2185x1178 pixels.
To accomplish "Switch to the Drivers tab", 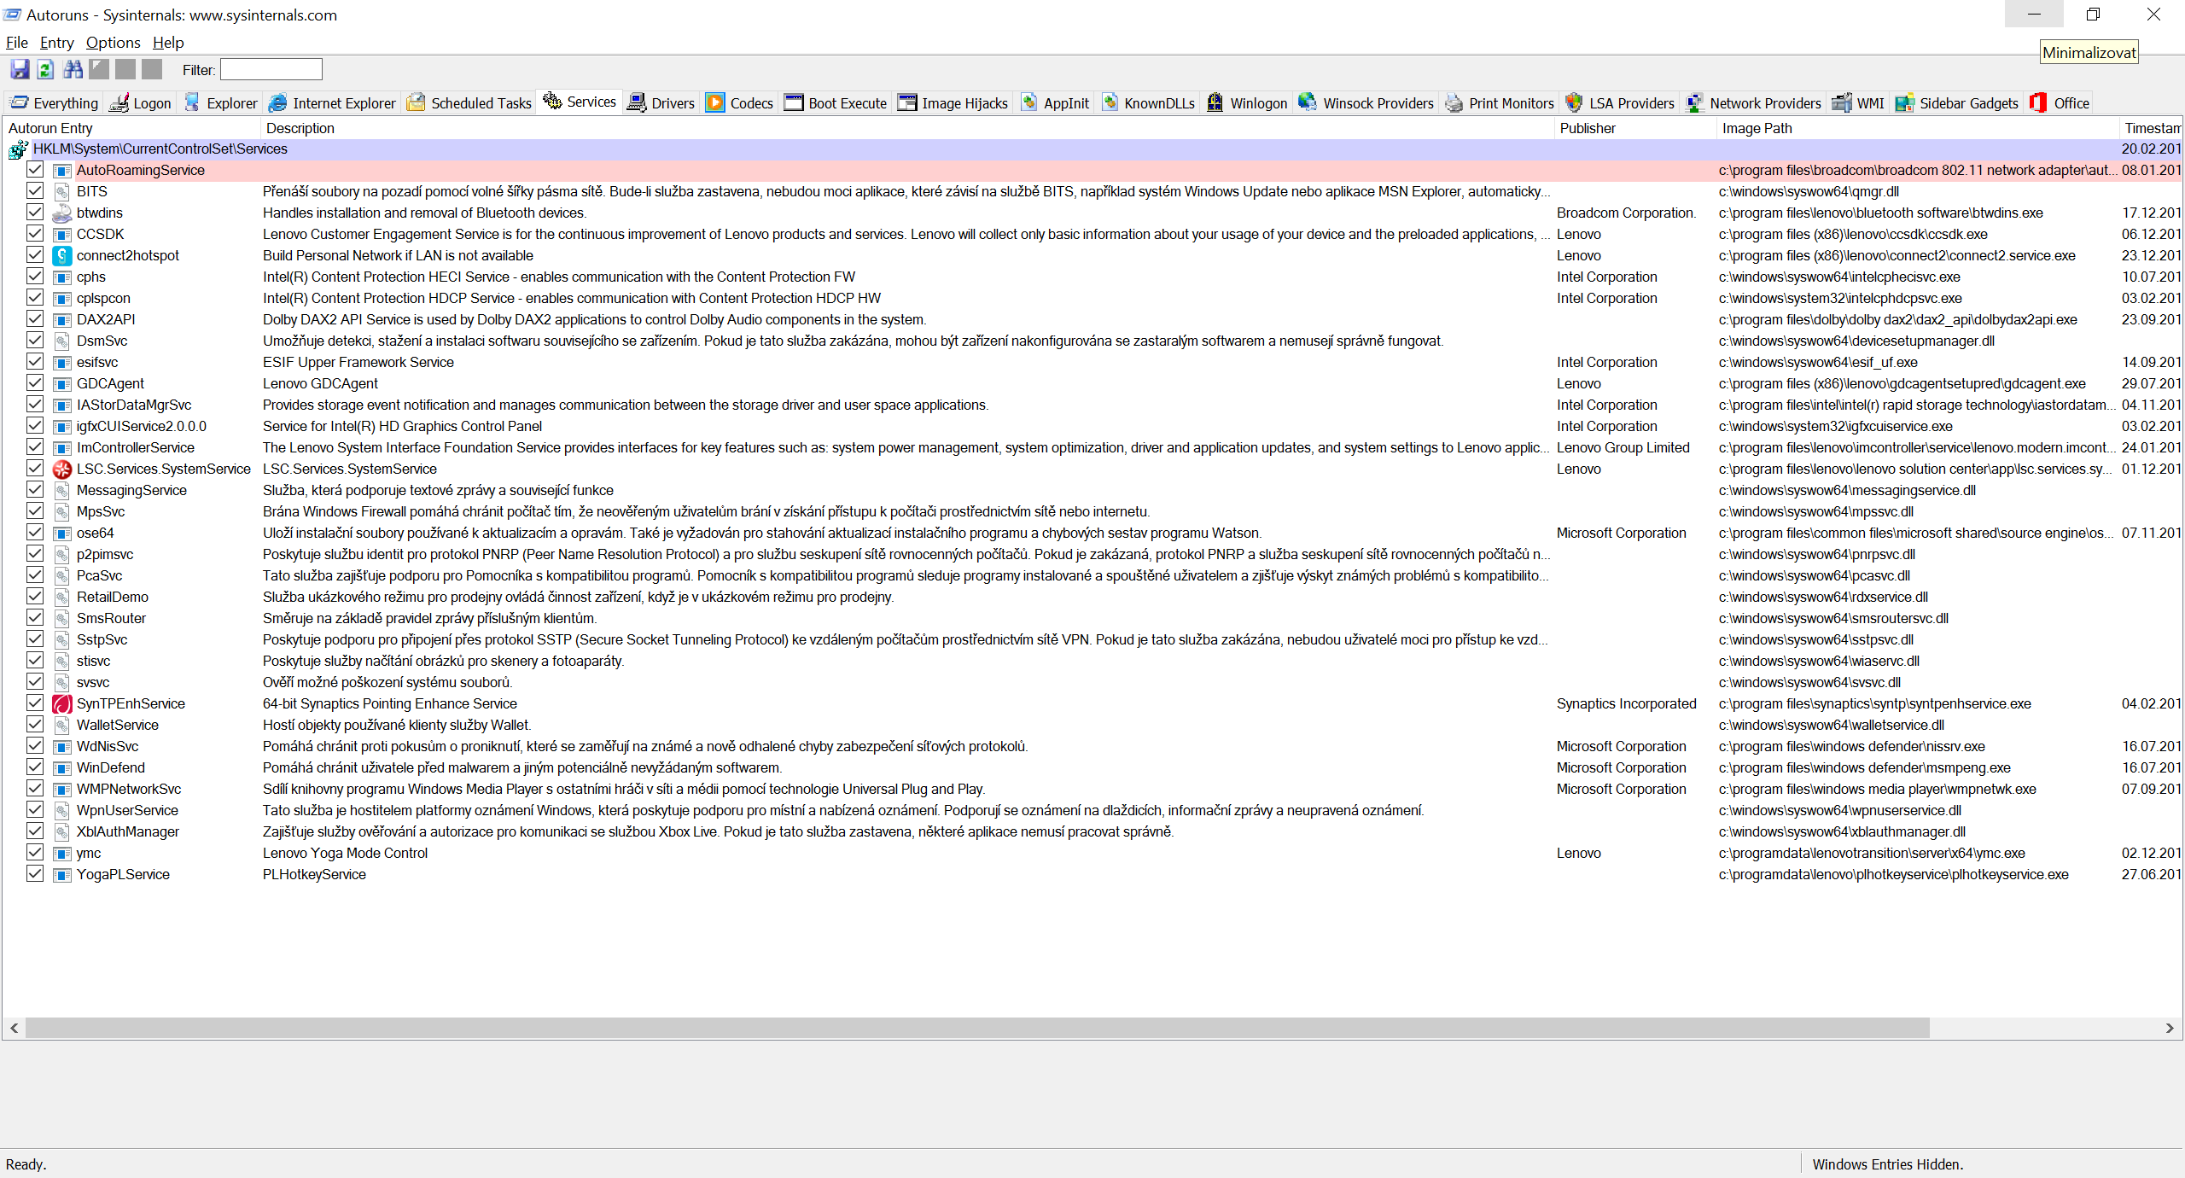I will [661, 103].
